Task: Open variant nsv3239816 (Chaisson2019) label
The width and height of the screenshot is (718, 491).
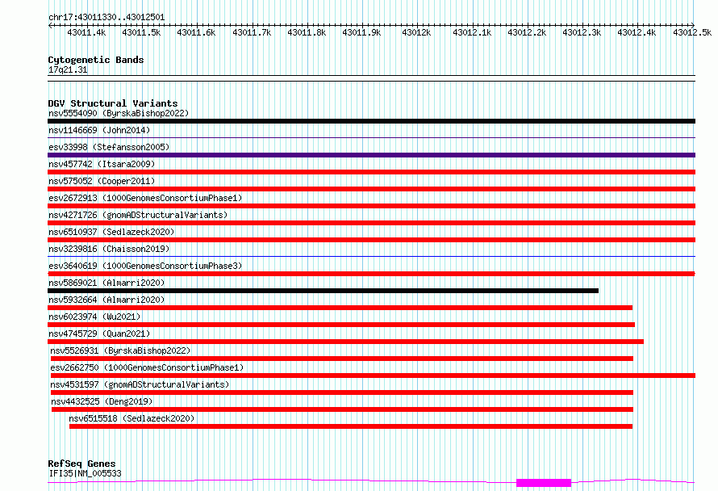Action: click(x=109, y=249)
